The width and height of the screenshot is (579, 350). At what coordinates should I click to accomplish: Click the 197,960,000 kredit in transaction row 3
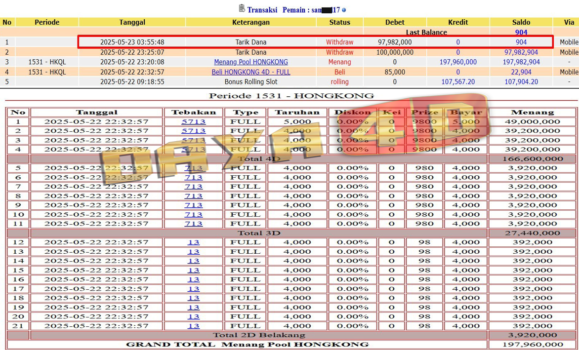click(x=458, y=62)
